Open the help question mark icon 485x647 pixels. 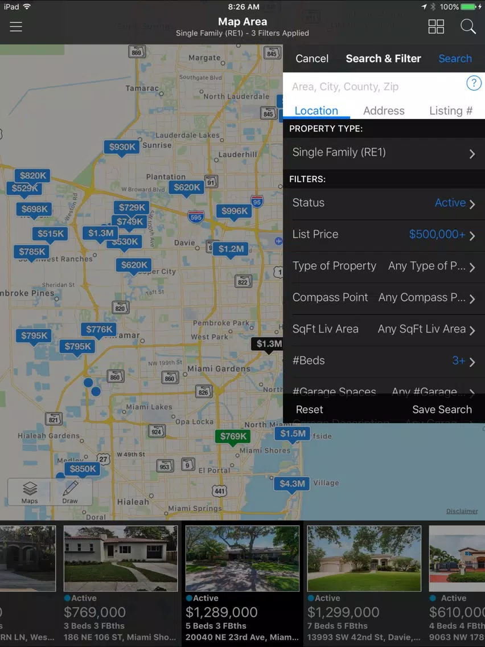pyautogui.click(x=474, y=83)
